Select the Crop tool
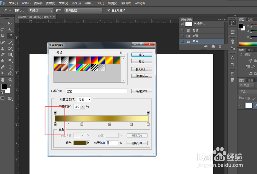 (3, 36)
